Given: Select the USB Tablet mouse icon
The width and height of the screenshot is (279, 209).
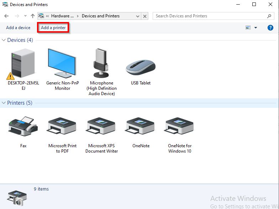Looking at the screenshot, I should pyautogui.click(x=141, y=67).
